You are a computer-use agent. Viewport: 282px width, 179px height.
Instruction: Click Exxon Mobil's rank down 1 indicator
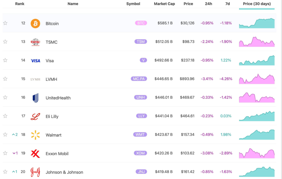point(15,153)
